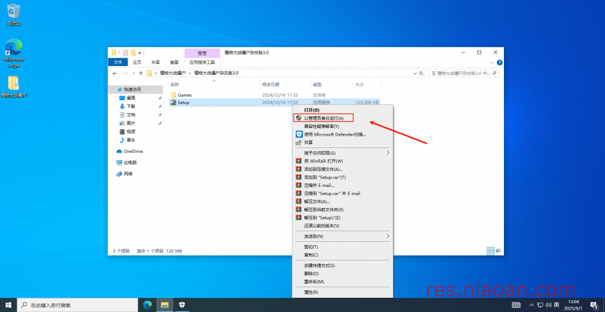The image size is (605, 312).
Task: Open 网络 in navigation pane
Action: click(x=128, y=174)
